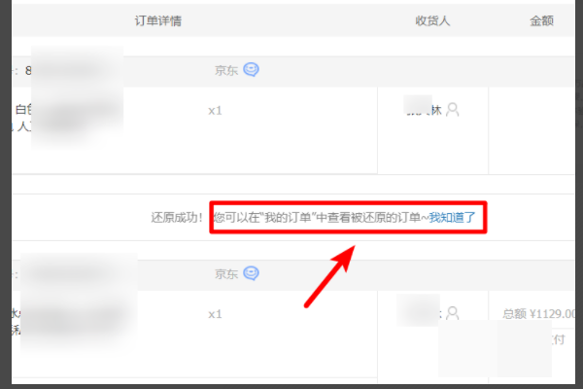The width and height of the screenshot is (583, 389).
Task: Select the 收货人 column header
Action: click(432, 20)
